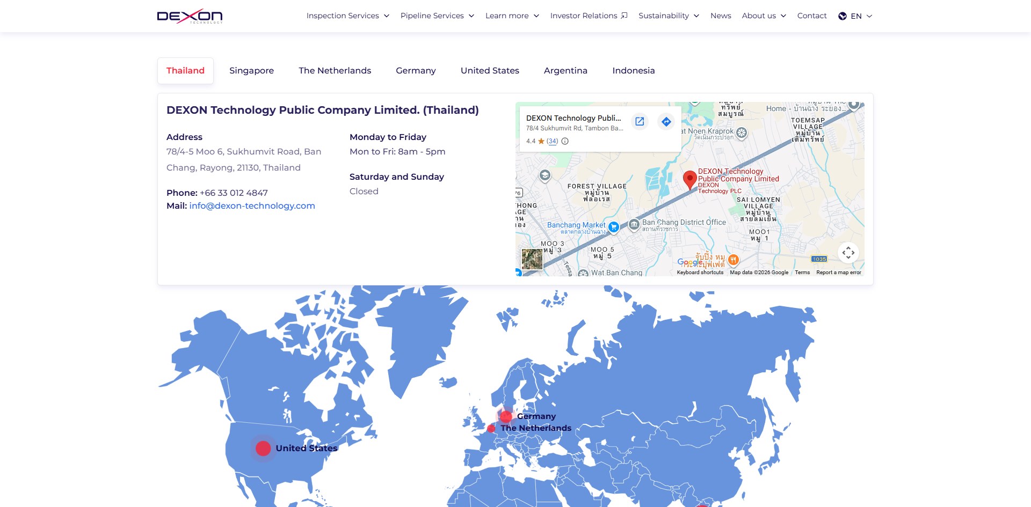This screenshot has height=507, width=1031.
Task: Open the 34 reviews link
Action: (553, 141)
